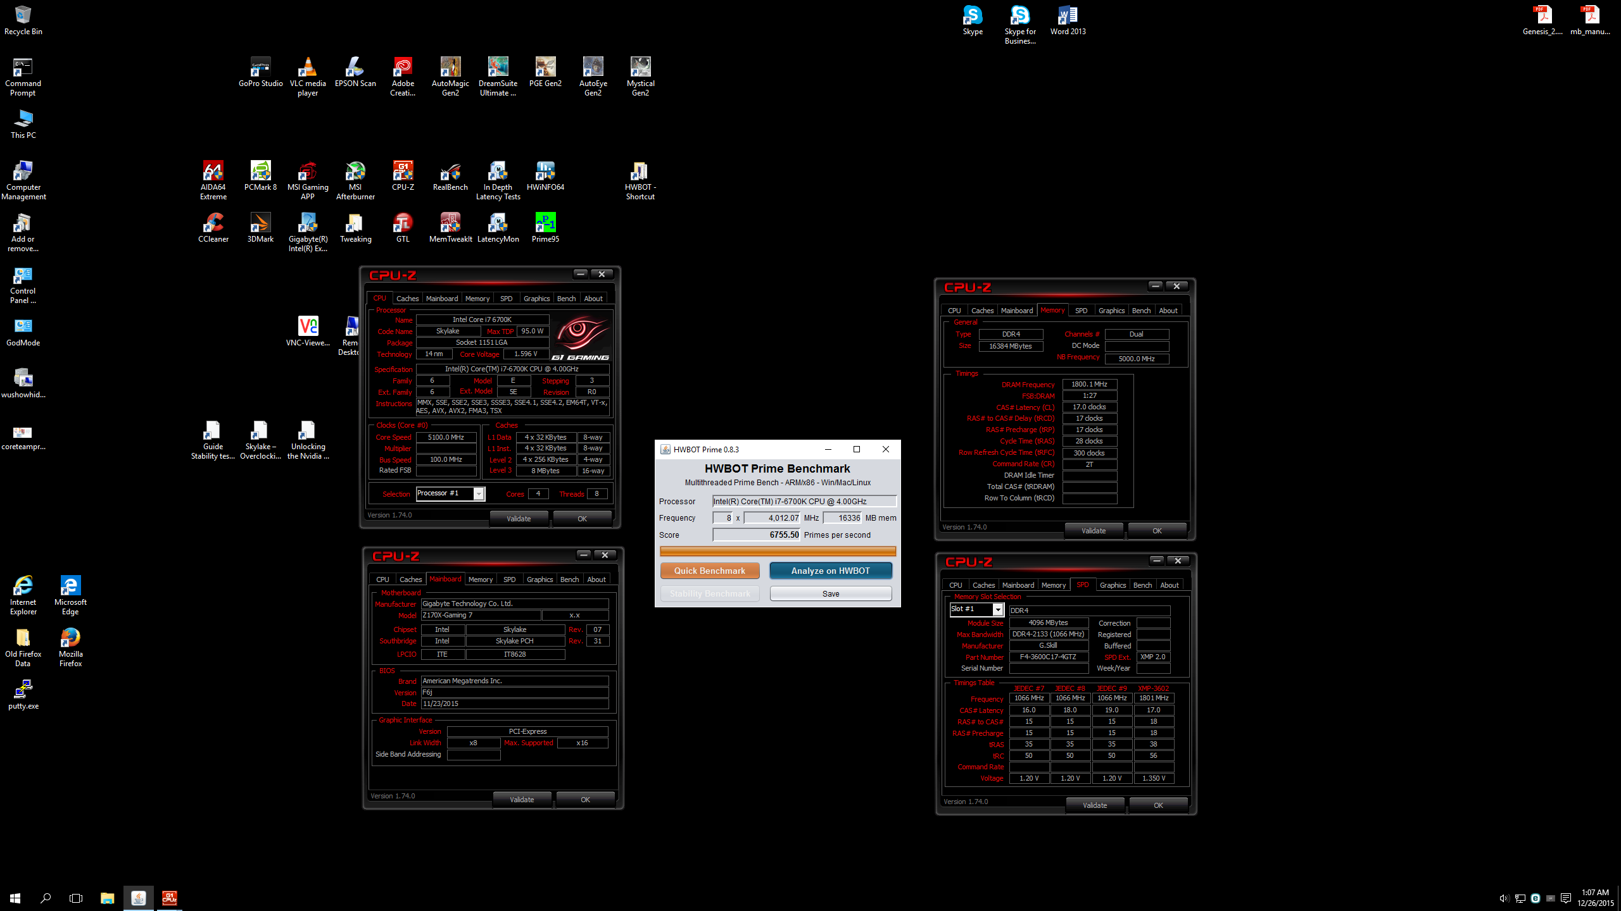
Task: Click Save button in HWBOT Prime
Action: [x=830, y=593]
